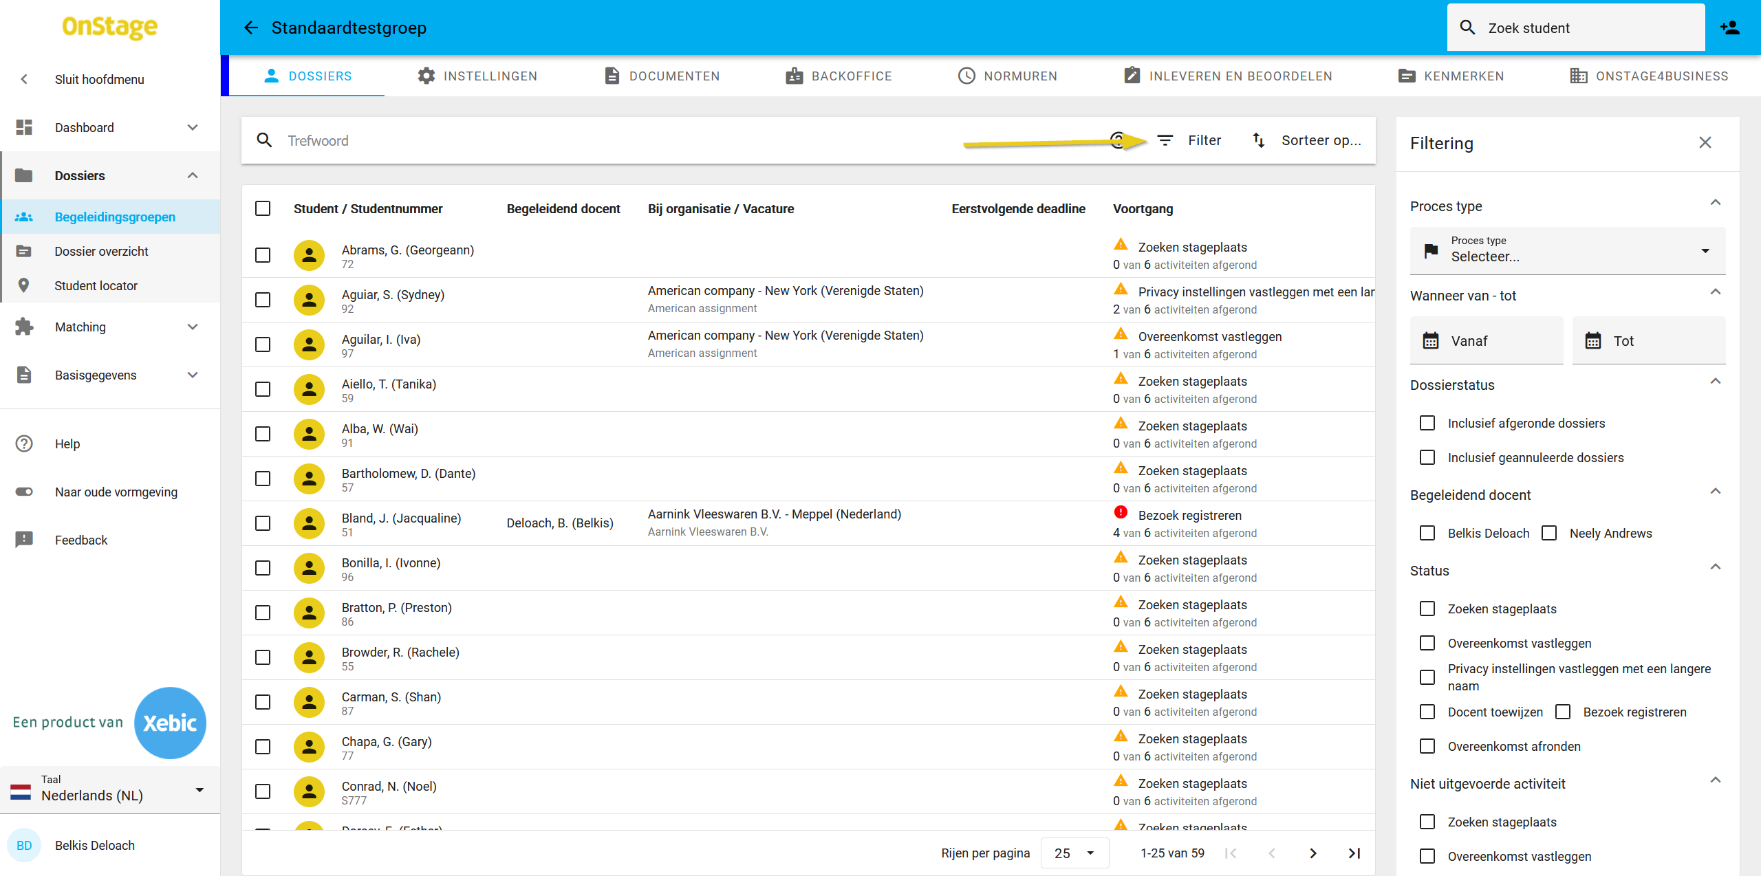This screenshot has height=876, width=1761.
Task: Check Belkis Deloach docent filter
Action: click(x=1427, y=533)
